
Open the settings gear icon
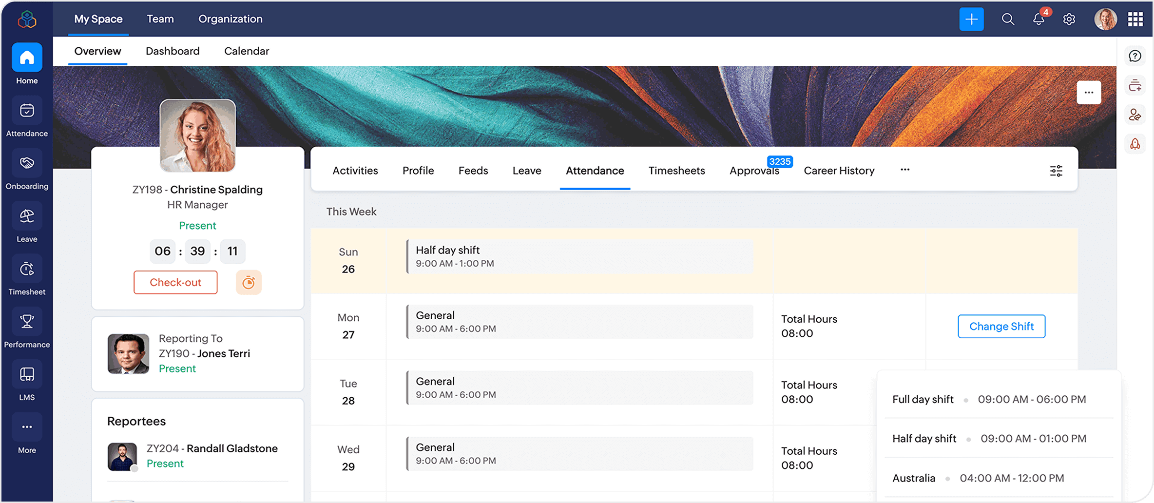(1069, 19)
